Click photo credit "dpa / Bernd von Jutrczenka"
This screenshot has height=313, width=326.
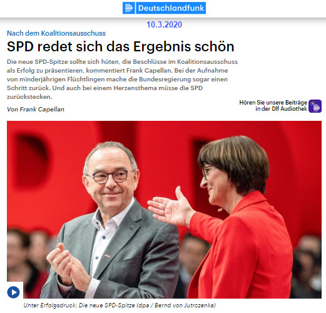click(177, 305)
